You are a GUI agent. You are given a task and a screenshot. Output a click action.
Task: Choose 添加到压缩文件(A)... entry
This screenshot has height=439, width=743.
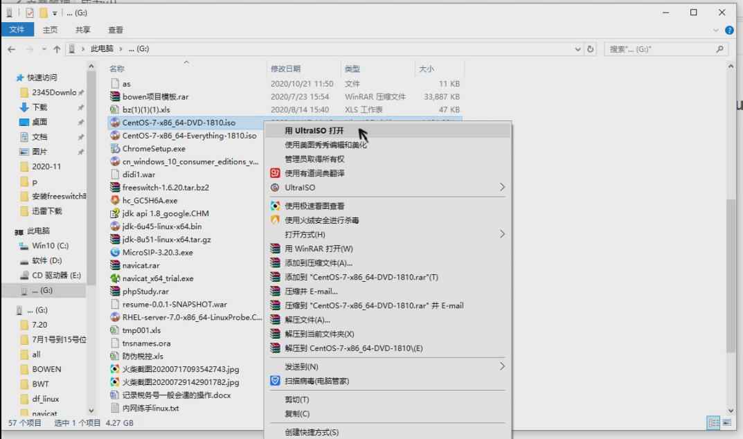(x=387, y=262)
